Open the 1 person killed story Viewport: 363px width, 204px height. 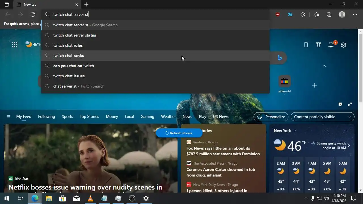tap(217, 191)
